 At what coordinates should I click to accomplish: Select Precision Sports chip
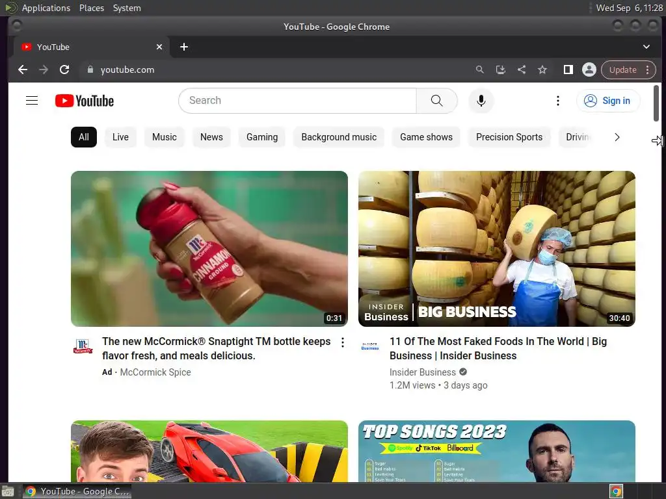[509, 137]
